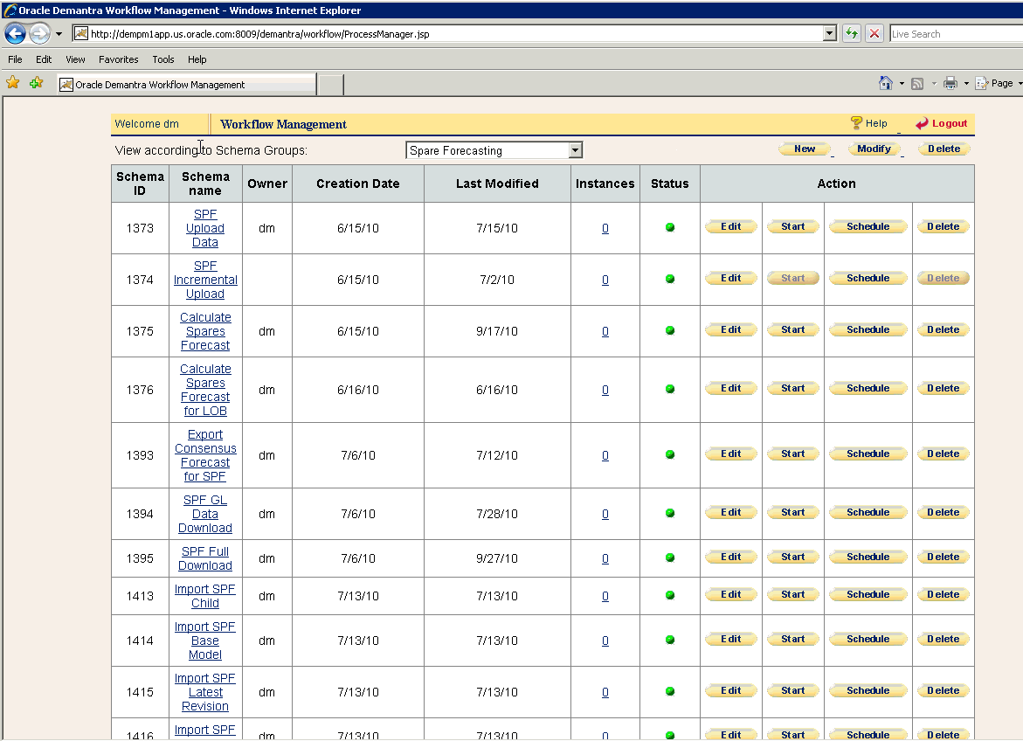1023x741 pixels.
Task: Click the status indicator for schema 1375
Action: pyautogui.click(x=670, y=330)
